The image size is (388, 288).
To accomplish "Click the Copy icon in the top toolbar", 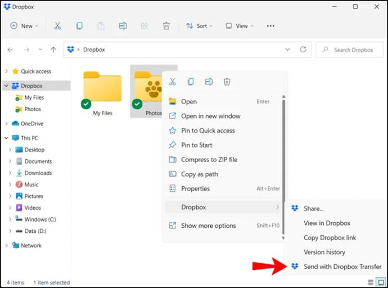I will pyautogui.click(x=79, y=26).
